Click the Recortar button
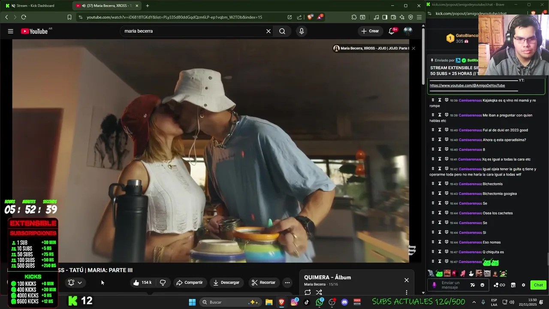The width and height of the screenshot is (549, 309). [x=263, y=282]
